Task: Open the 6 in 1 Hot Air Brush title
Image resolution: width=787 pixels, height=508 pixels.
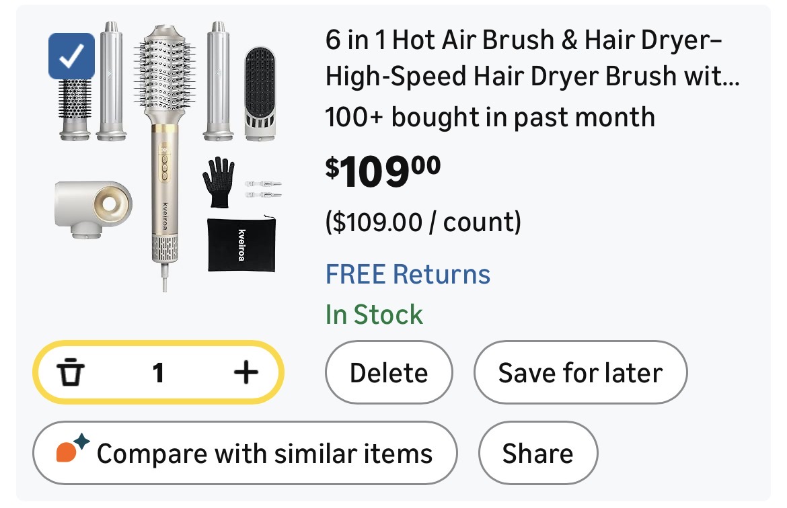Action: click(x=531, y=59)
